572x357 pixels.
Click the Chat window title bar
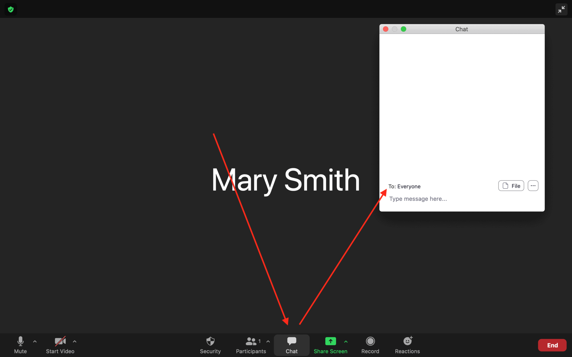tap(461, 29)
